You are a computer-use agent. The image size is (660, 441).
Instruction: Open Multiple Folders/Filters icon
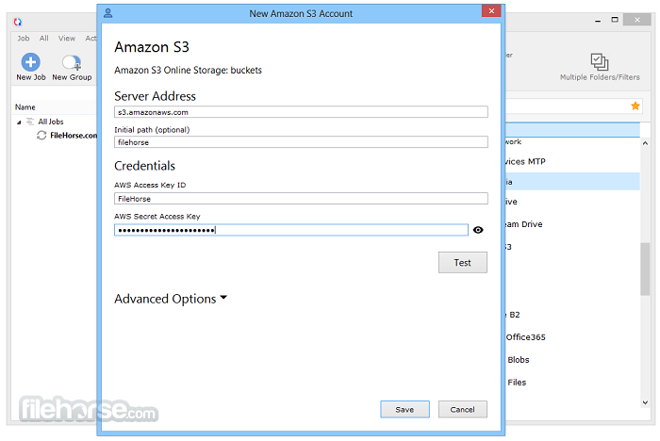click(600, 62)
